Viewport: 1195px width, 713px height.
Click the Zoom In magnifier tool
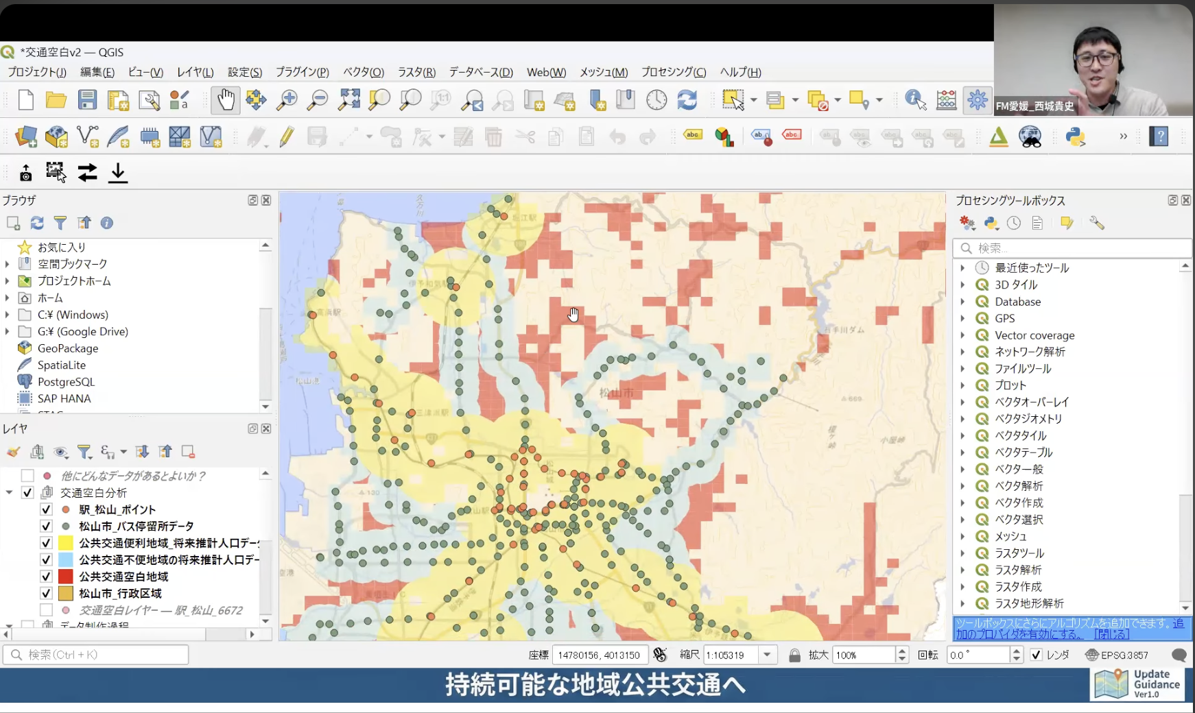click(x=287, y=100)
